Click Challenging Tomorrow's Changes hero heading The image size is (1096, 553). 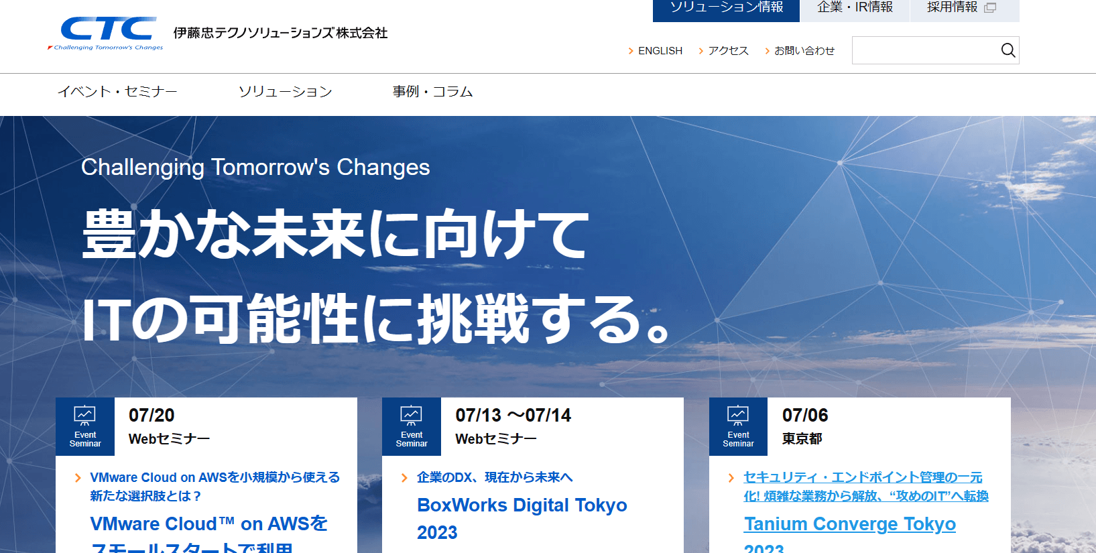[x=255, y=168]
